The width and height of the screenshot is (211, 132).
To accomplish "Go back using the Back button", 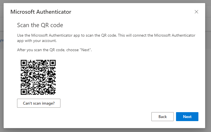I will (162, 117).
